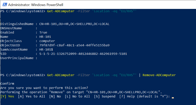
Task: Click the Enabled value True
Action: click(43, 32)
